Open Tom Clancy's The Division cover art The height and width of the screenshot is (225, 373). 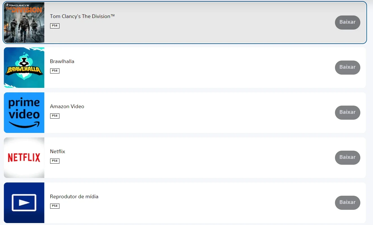click(24, 23)
